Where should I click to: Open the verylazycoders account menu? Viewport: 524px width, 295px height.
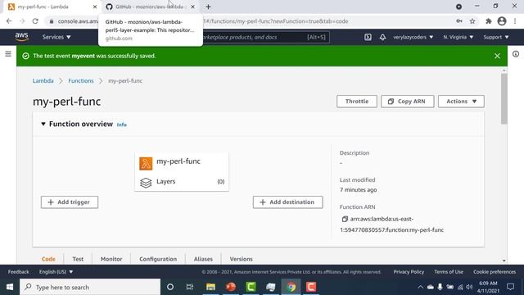[x=413, y=37]
